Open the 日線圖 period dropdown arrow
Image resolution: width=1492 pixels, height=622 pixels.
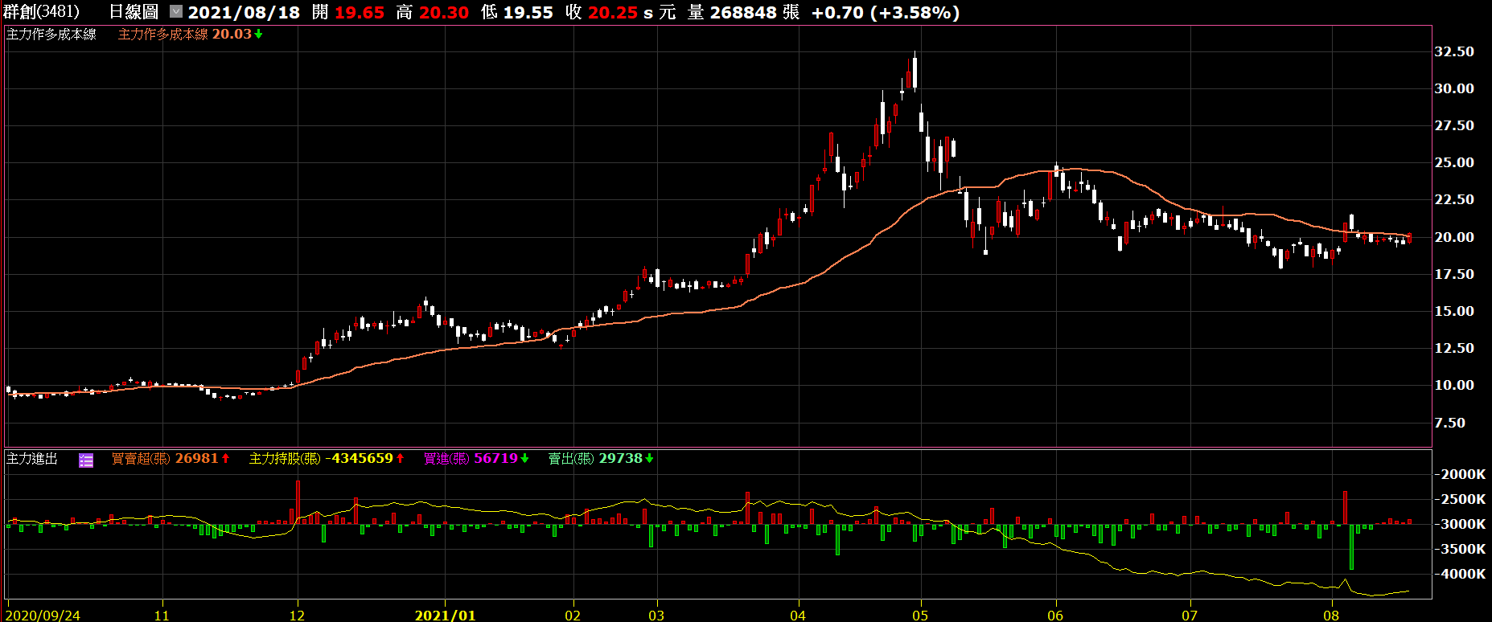coord(176,12)
